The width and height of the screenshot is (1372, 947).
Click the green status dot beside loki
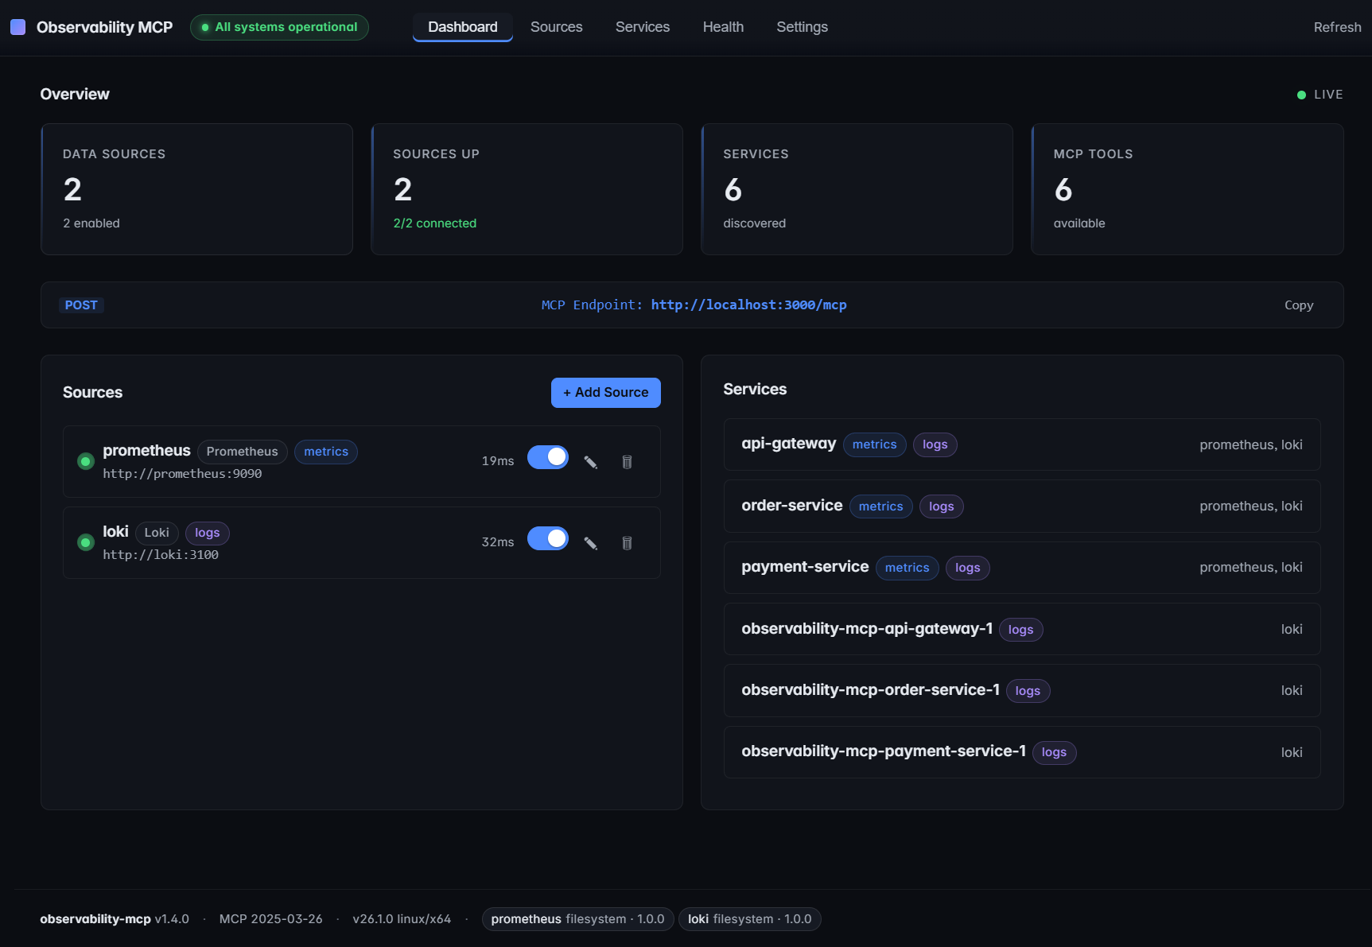pos(86,542)
